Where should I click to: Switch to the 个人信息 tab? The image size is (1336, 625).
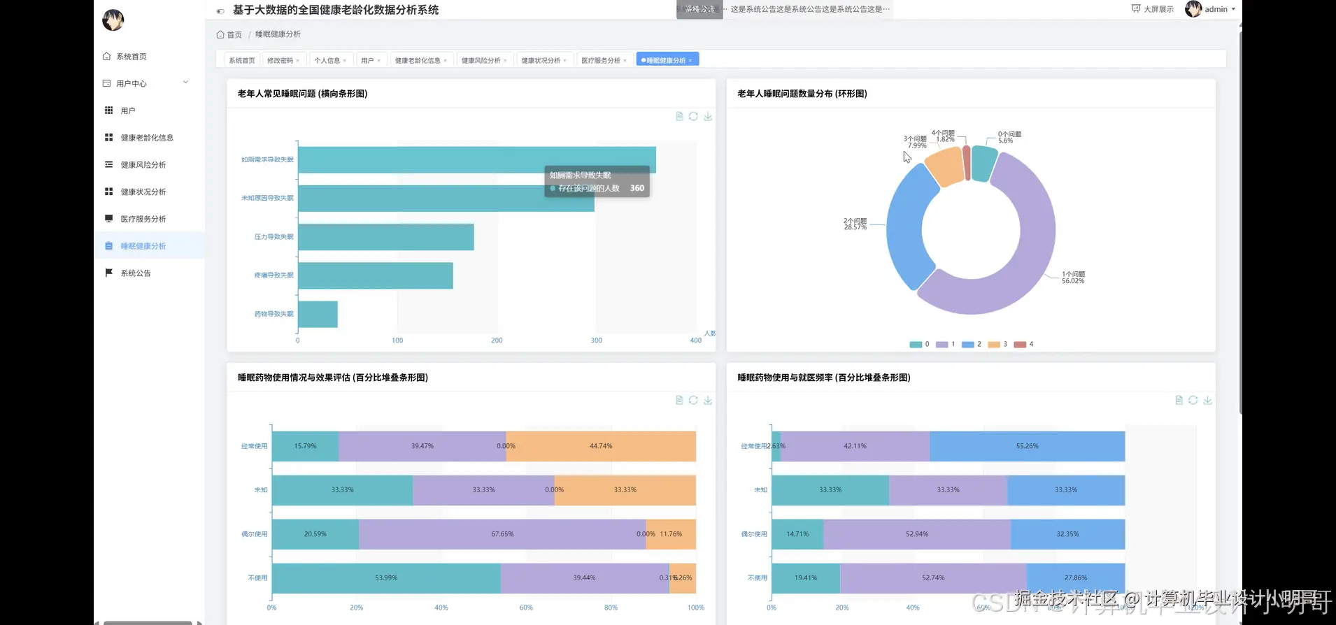(327, 60)
